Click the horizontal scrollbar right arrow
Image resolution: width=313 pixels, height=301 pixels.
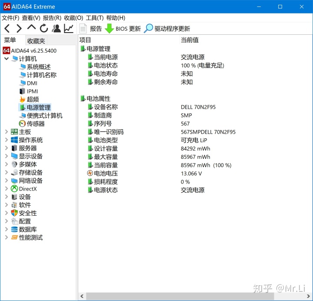[308, 296]
